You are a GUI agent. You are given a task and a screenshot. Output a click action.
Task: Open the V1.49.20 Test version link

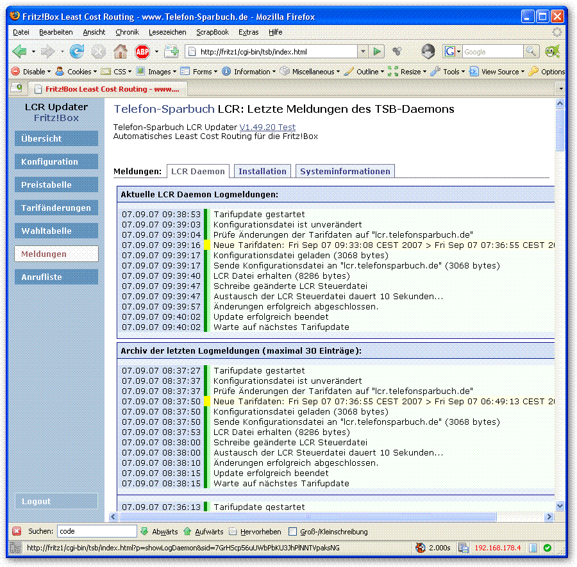tap(267, 127)
